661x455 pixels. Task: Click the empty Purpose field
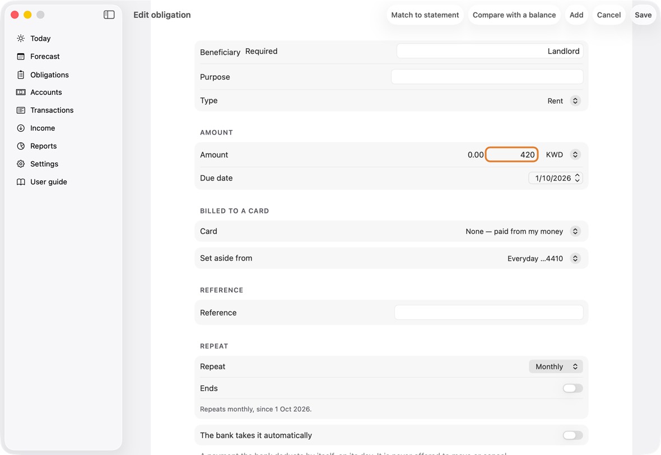(x=487, y=77)
